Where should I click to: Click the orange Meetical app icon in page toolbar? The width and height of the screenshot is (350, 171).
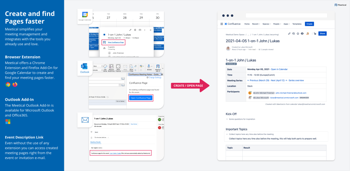(308, 33)
